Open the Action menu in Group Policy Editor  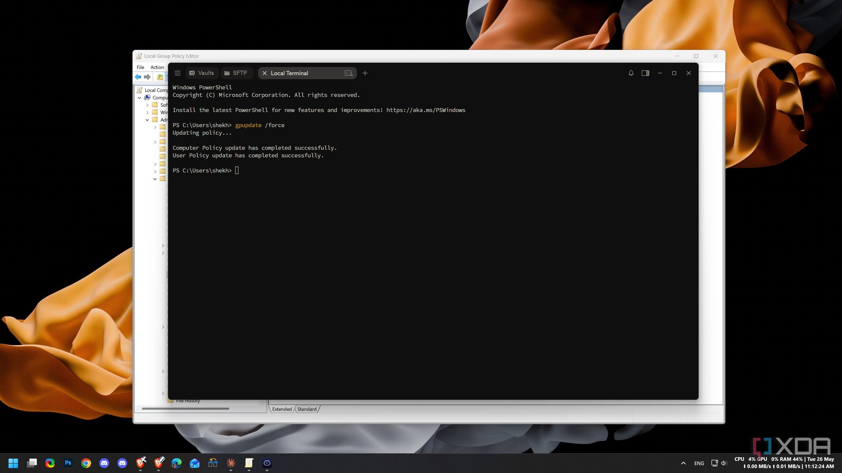(x=157, y=67)
